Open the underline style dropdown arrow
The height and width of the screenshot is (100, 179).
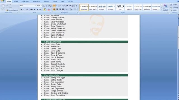pyautogui.click(x=29, y=9)
